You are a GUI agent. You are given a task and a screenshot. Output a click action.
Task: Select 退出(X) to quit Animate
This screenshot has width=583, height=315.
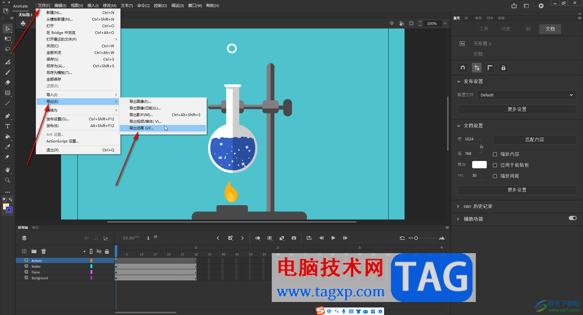click(x=78, y=150)
